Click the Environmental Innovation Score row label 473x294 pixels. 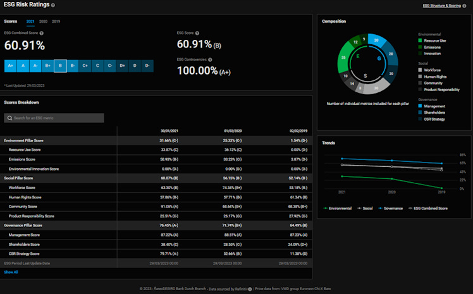(x=34, y=169)
